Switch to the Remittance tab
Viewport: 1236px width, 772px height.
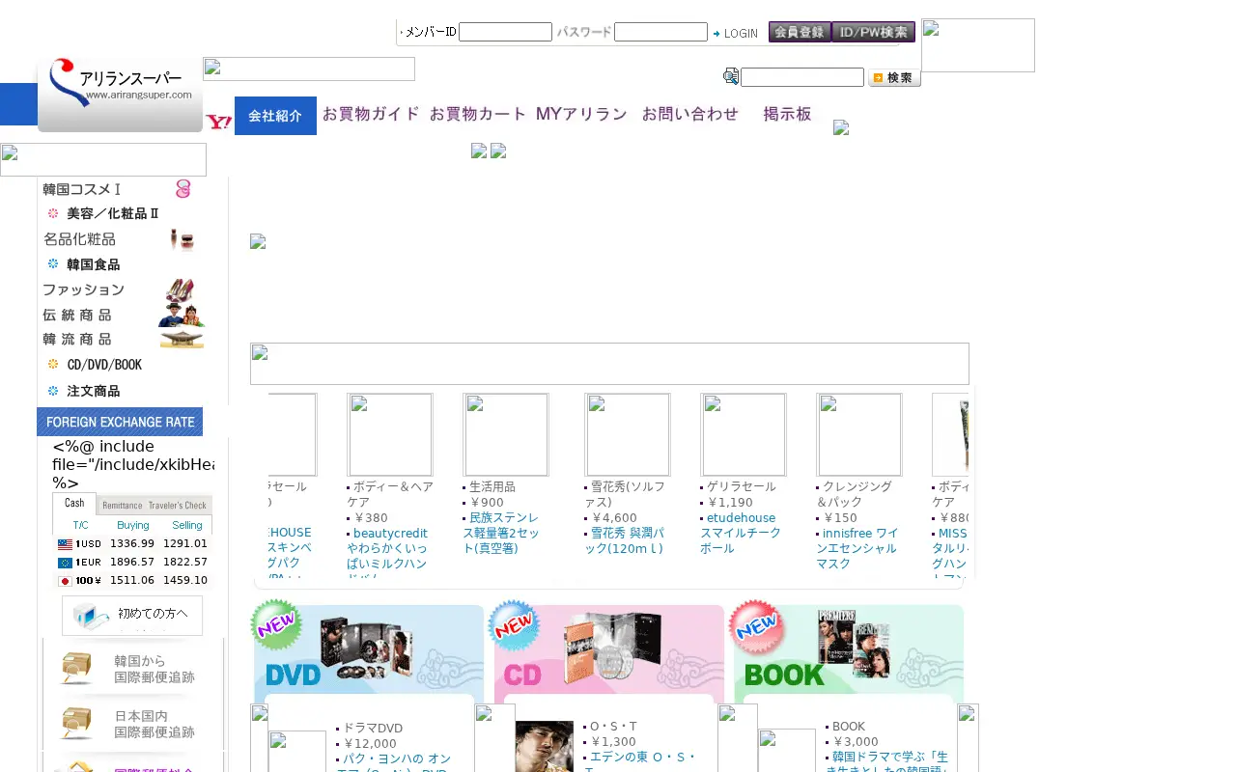122,505
